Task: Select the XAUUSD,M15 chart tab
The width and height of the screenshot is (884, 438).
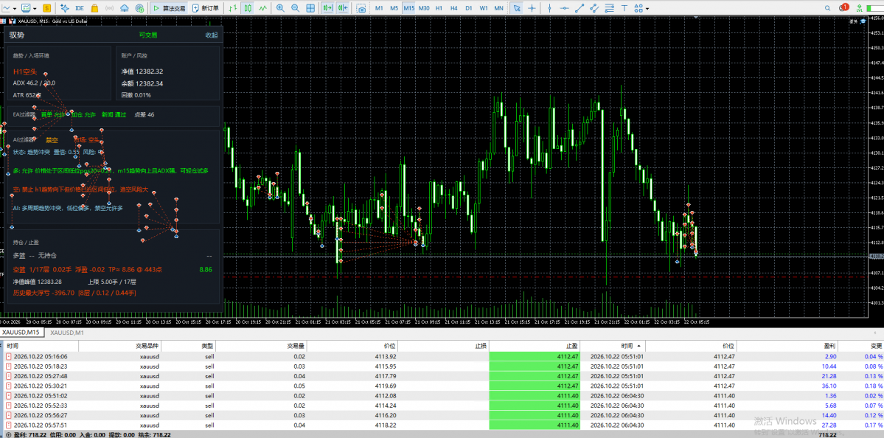Action: pos(21,333)
